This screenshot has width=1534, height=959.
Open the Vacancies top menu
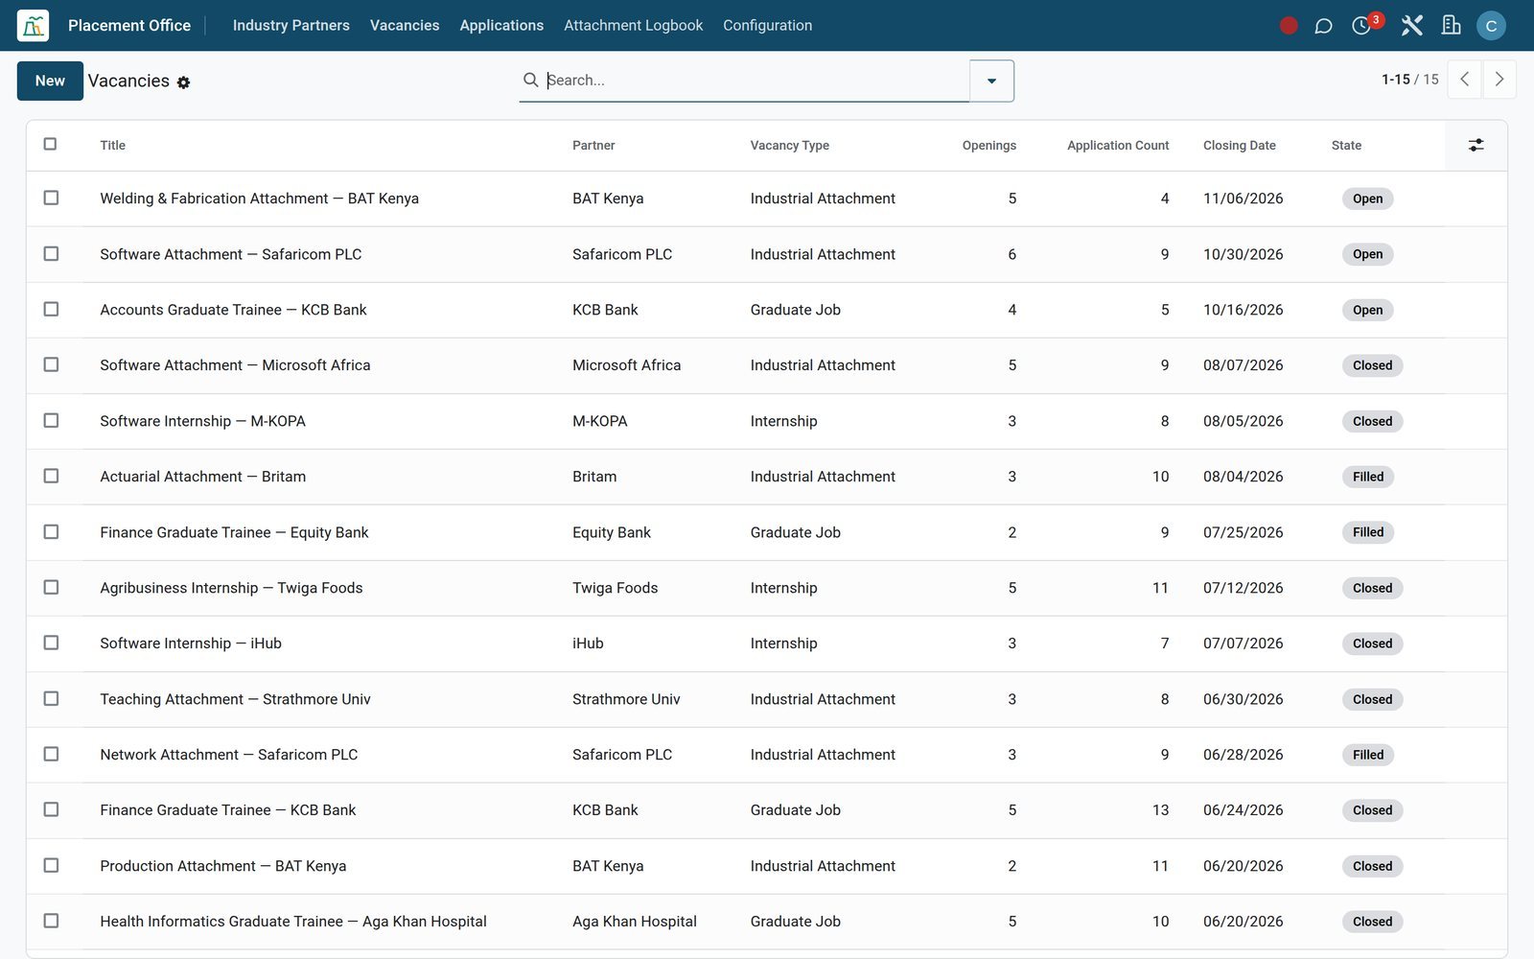[405, 26]
